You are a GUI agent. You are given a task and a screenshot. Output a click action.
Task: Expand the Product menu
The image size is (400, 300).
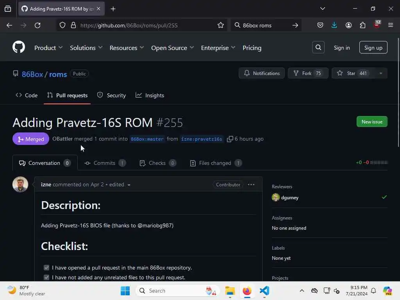(48, 48)
